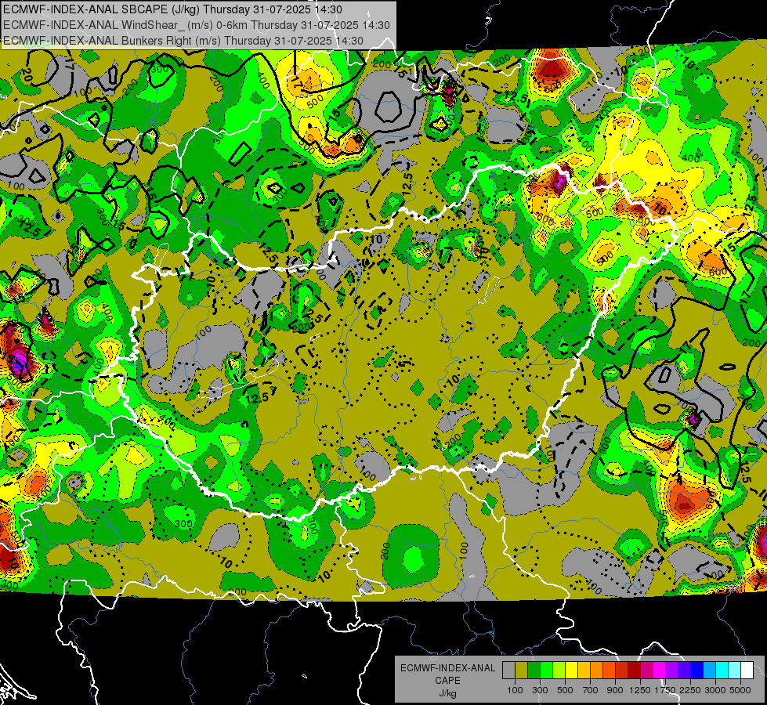
Task: Click the CAPE legend title
Action: point(447,681)
